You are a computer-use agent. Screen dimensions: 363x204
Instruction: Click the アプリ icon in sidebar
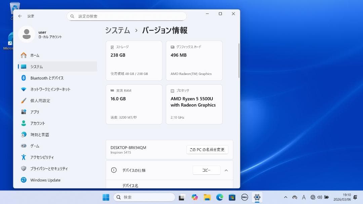(24, 112)
